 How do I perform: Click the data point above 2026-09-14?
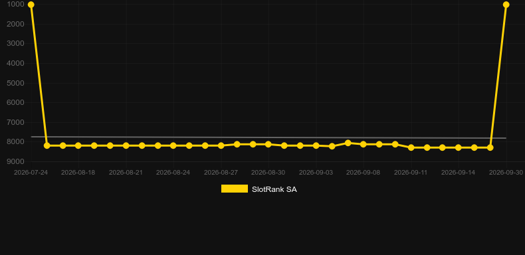coord(459,147)
